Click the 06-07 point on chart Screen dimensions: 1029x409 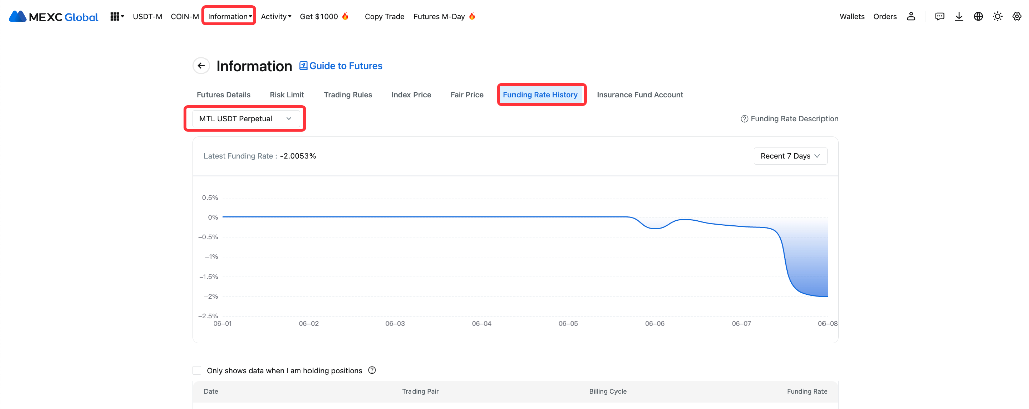[x=741, y=226]
